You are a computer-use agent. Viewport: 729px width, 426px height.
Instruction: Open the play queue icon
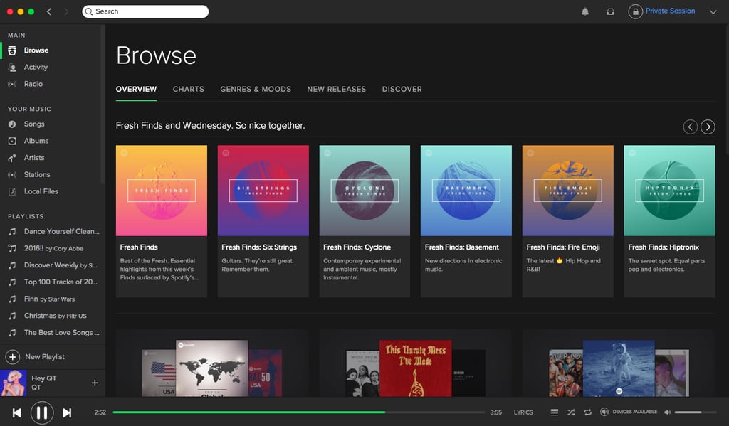pyautogui.click(x=554, y=412)
